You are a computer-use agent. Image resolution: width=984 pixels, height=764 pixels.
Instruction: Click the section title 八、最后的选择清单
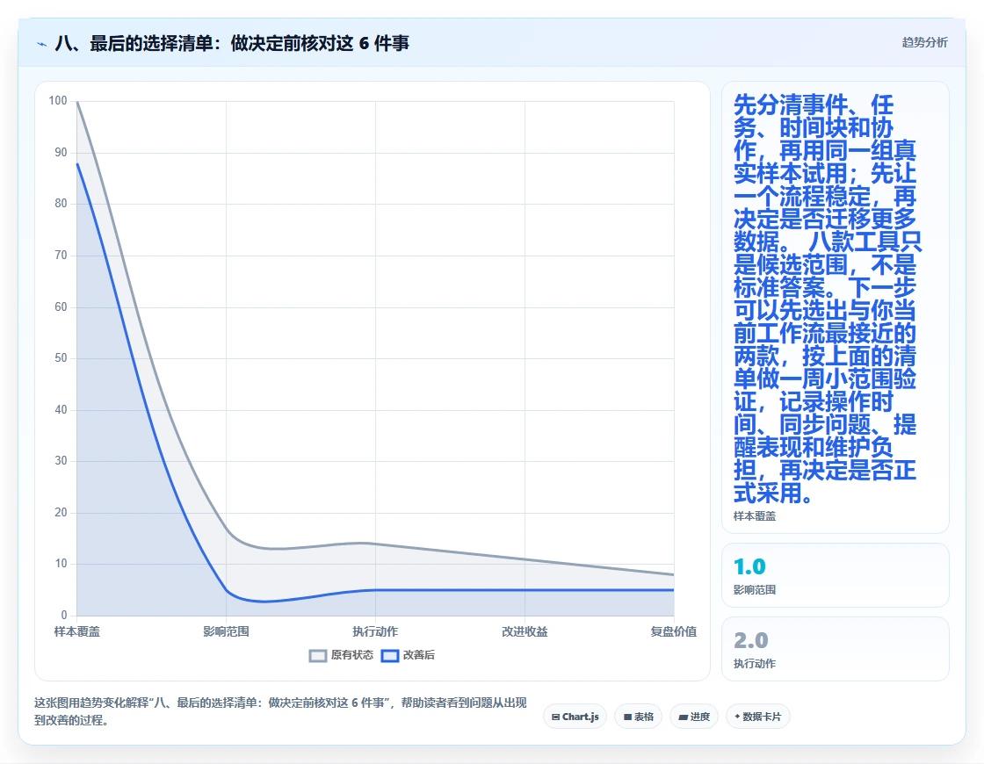232,43
